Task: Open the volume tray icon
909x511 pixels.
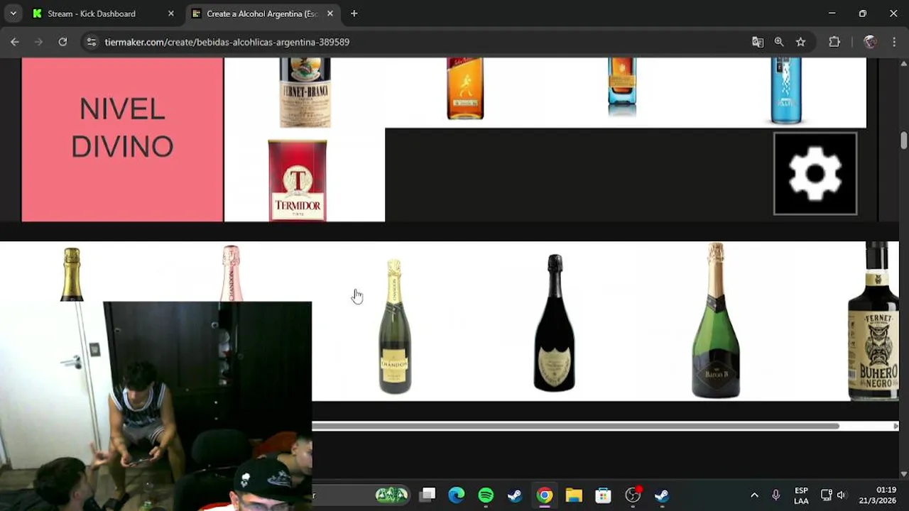Action: pyautogui.click(x=842, y=495)
